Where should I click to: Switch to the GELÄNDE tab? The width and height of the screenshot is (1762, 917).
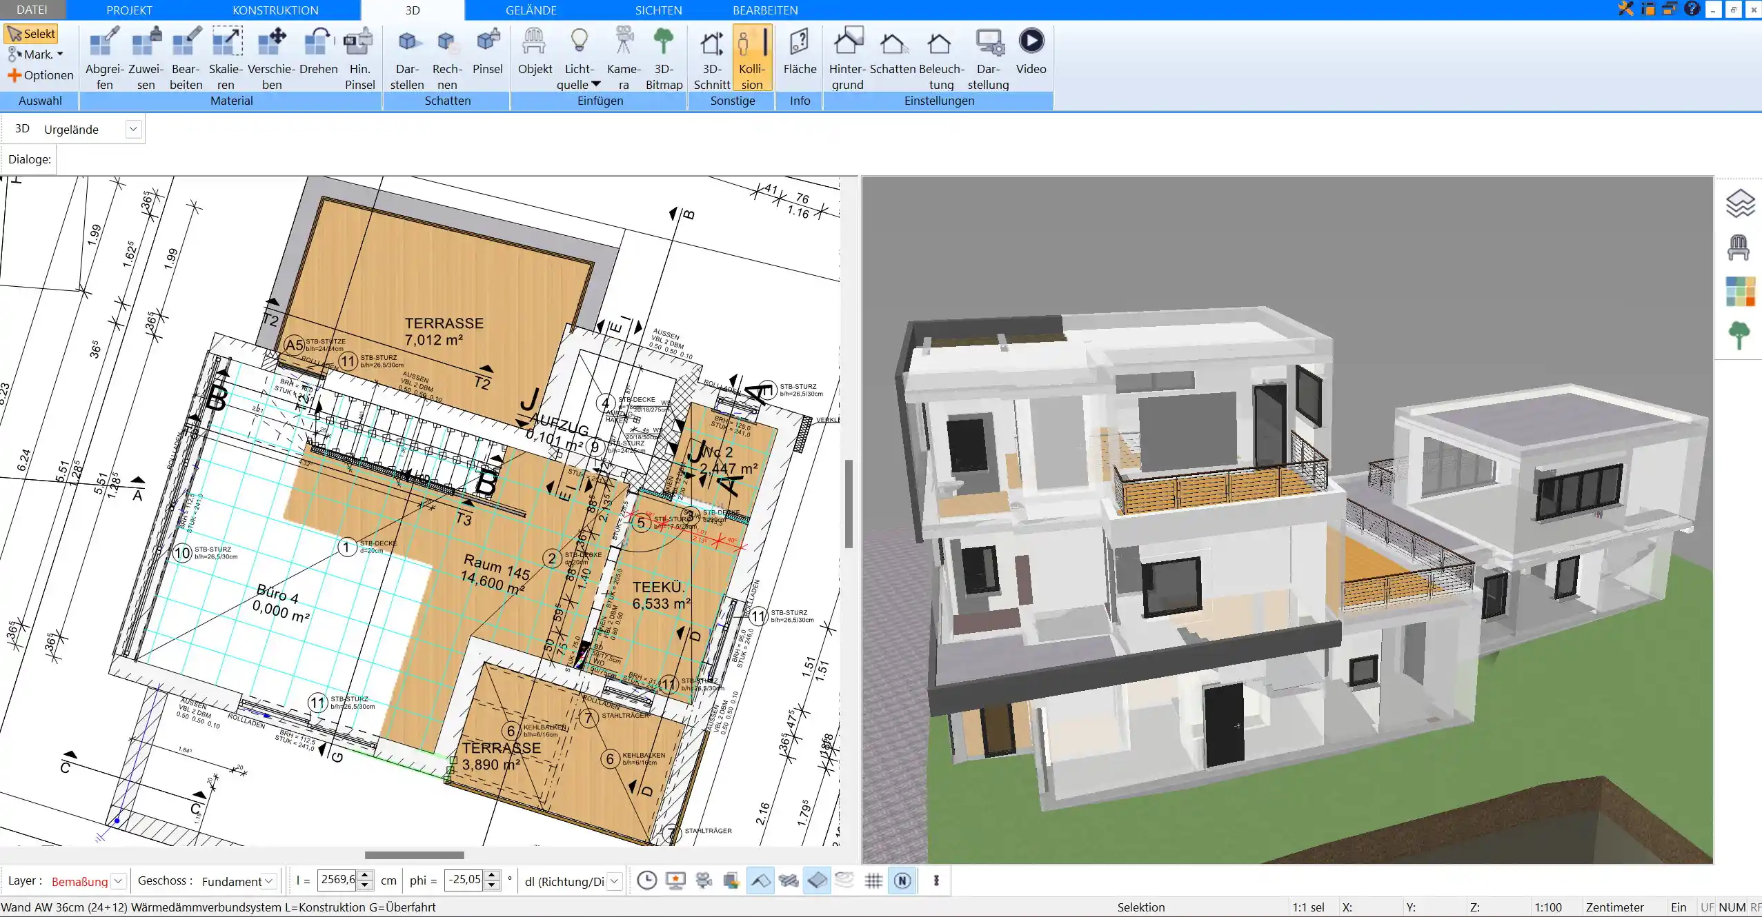point(531,10)
